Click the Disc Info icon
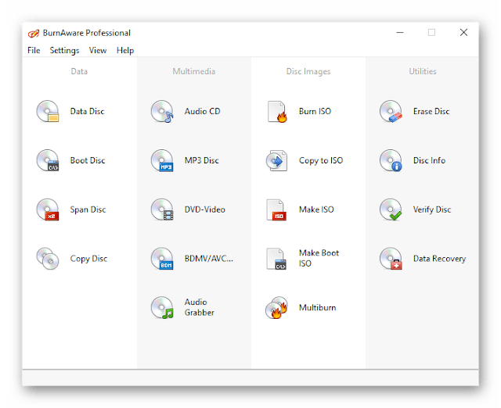Viewport: 501px width, 408px height. point(391,160)
